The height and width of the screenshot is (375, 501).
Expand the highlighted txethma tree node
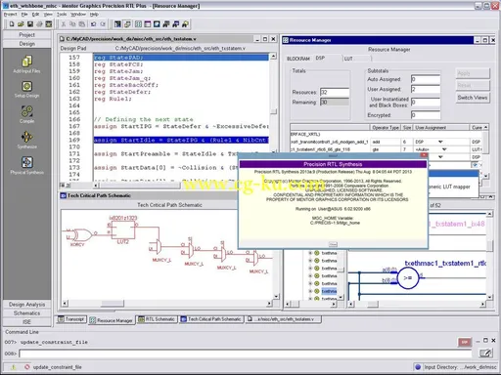[310, 291]
